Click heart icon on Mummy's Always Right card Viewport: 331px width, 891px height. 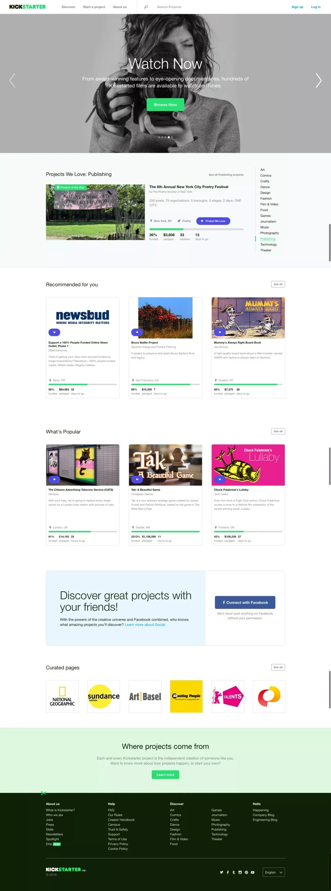[x=220, y=332]
